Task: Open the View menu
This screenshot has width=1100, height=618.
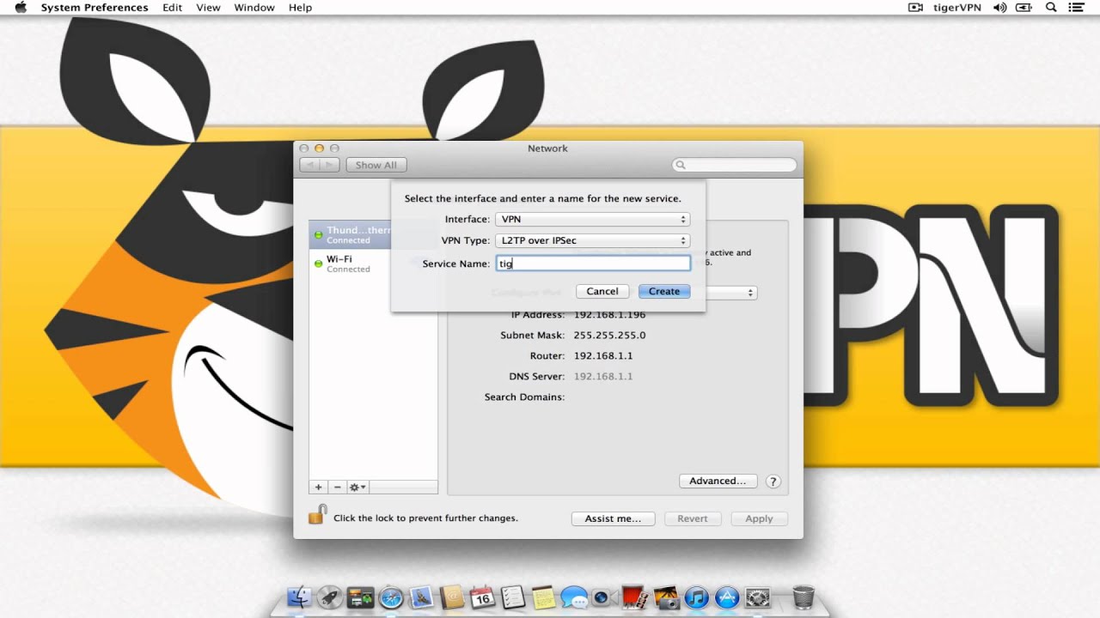Action: 209,8
